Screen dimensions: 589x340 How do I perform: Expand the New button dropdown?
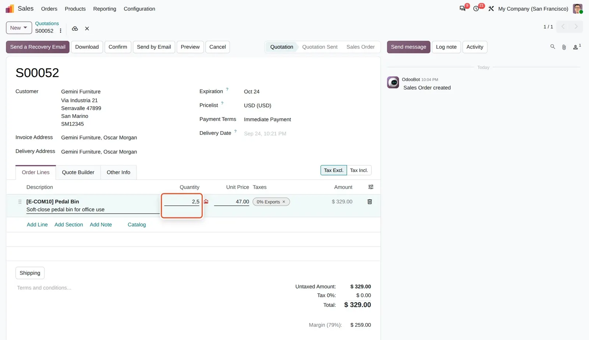19,28
